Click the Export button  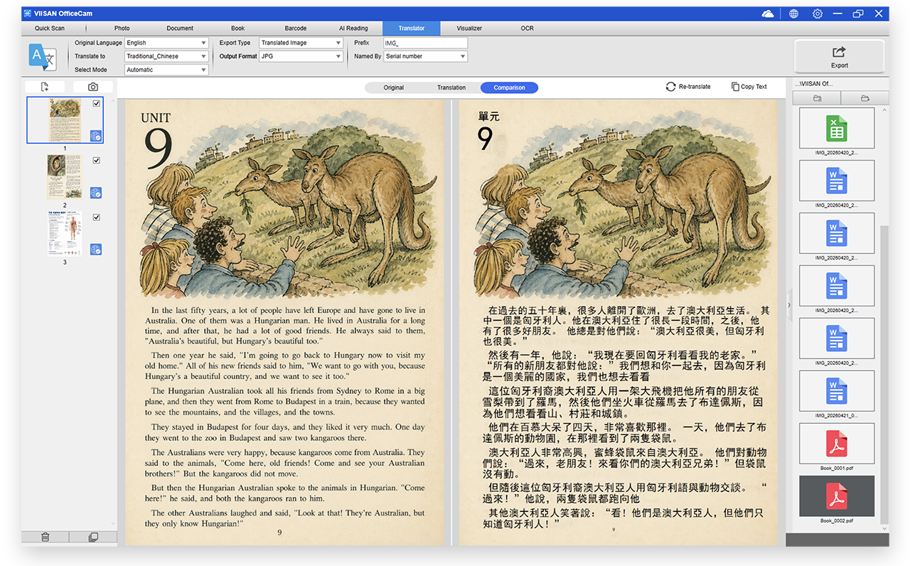839,56
